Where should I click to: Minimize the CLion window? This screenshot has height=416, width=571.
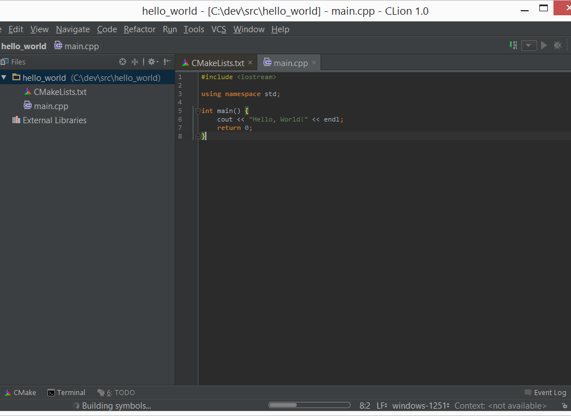coord(525,10)
